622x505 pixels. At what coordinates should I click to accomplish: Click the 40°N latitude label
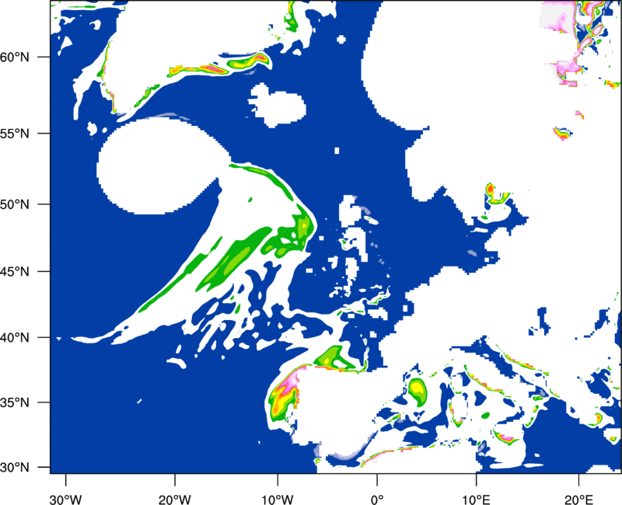tap(15, 338)
